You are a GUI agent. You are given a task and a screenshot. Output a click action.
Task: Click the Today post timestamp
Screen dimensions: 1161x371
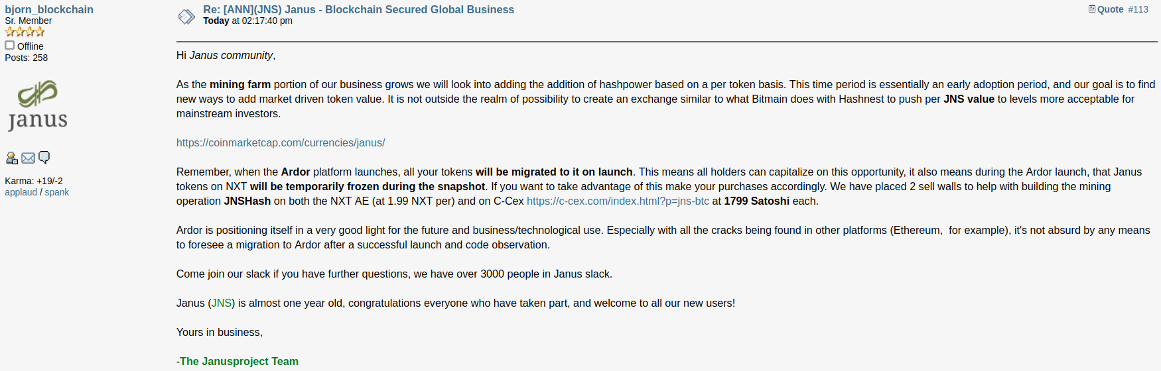coord(247,21)
